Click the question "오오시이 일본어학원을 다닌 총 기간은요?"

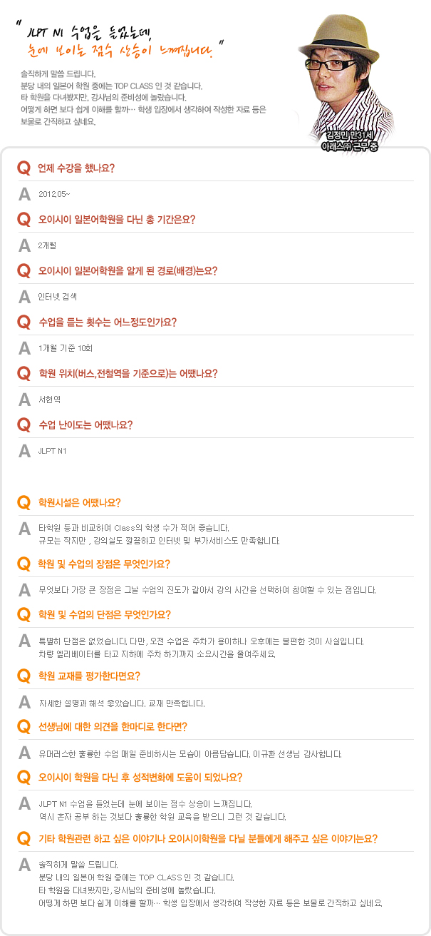117,219
